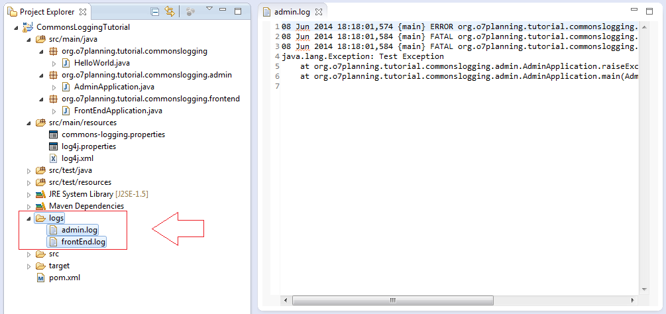This screenshot has width=666, height=314.
Task: Select the org.o7planning.tutorial.commonslogging.admin package
Action: [146, 75]
